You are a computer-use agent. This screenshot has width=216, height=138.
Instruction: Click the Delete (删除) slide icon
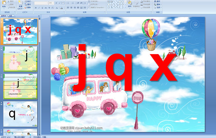[26, 7]
